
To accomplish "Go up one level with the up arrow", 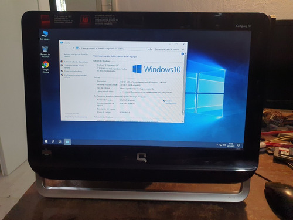I will 73,48.
